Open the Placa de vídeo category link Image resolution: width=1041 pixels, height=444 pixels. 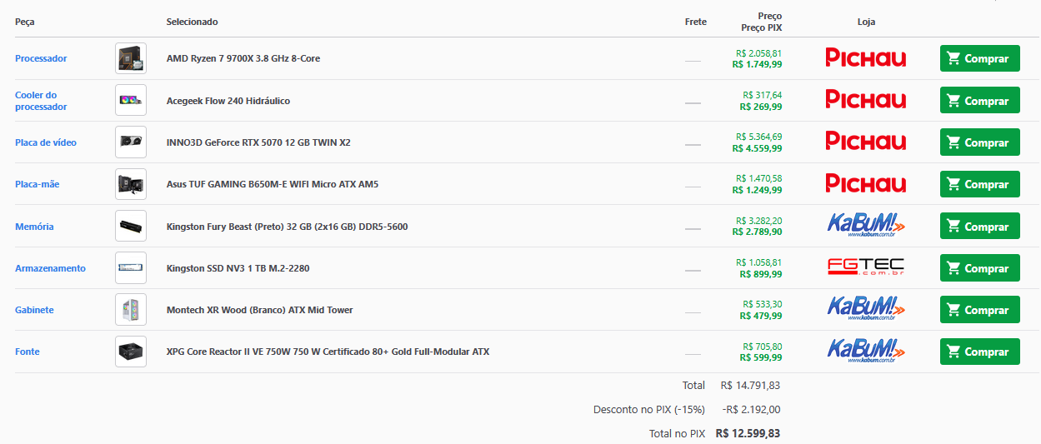pos(46,142)
